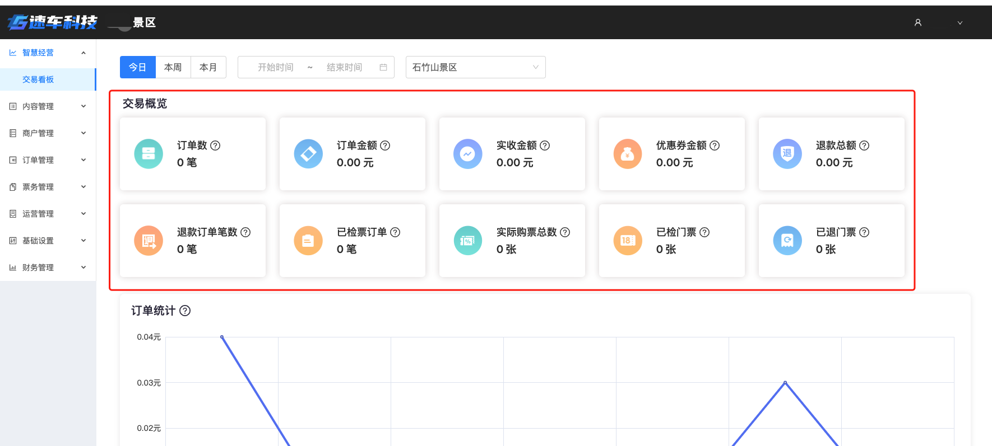Open help tooltip next to 优惠券金额

(x=715, y=145)
